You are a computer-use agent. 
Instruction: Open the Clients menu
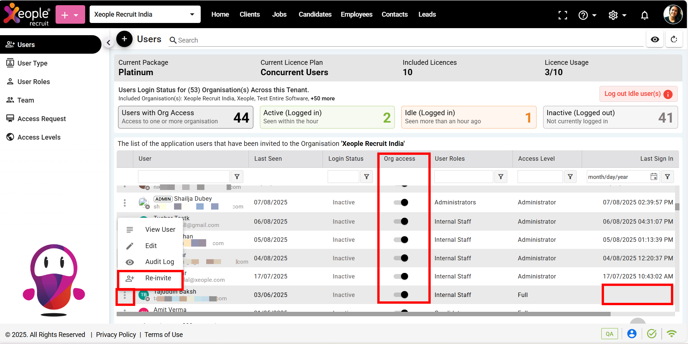pos(250,14)
